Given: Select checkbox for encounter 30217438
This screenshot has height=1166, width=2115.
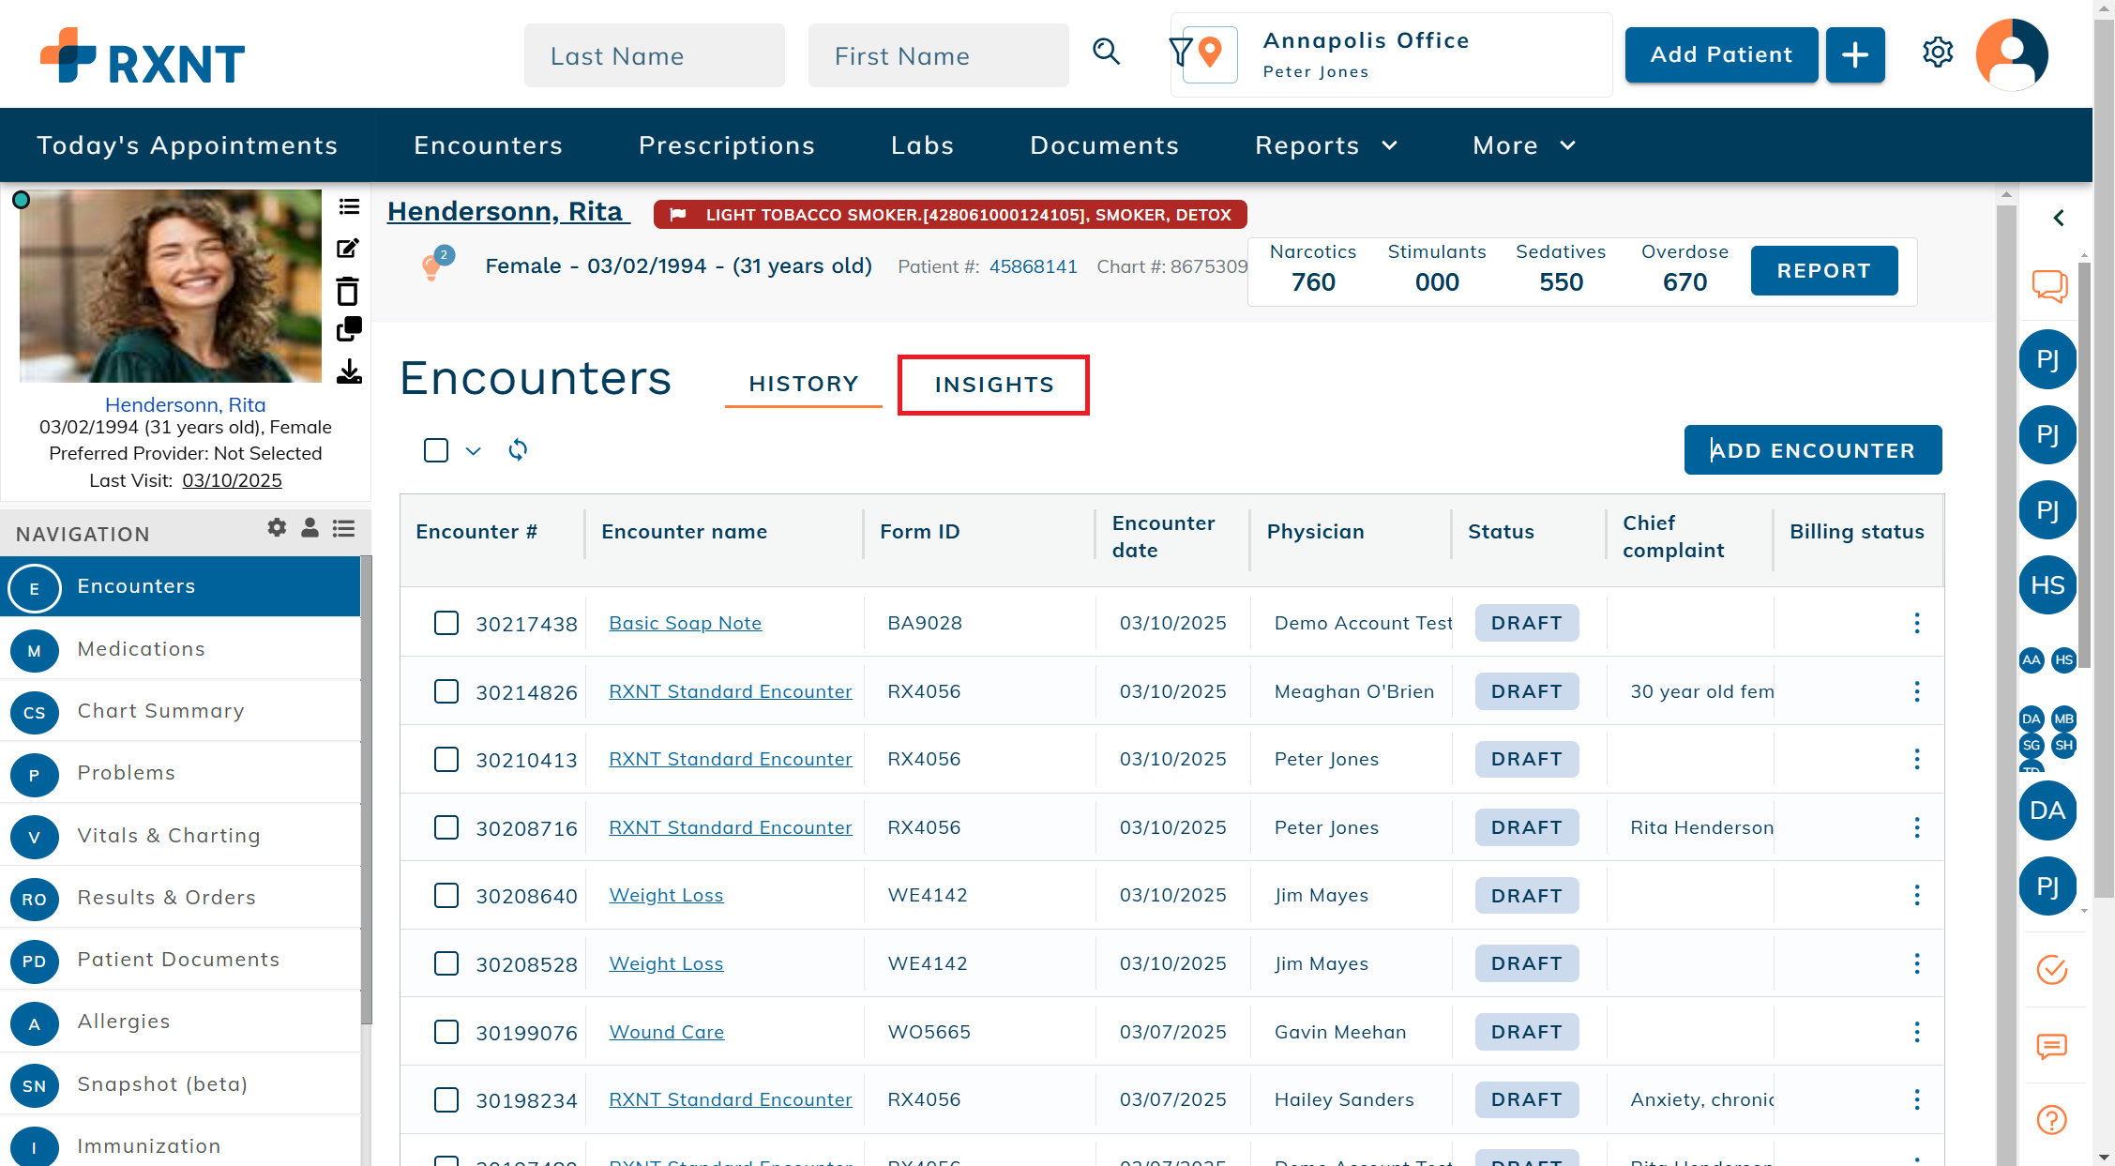Looking at the screenshot, I should click(446, 623).
